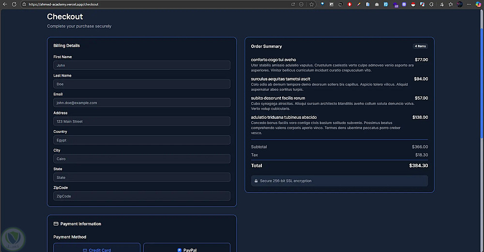Click the '4 items' badge
Image resolution: width=484 pixels, height=252 pixels.
point(420,46)
